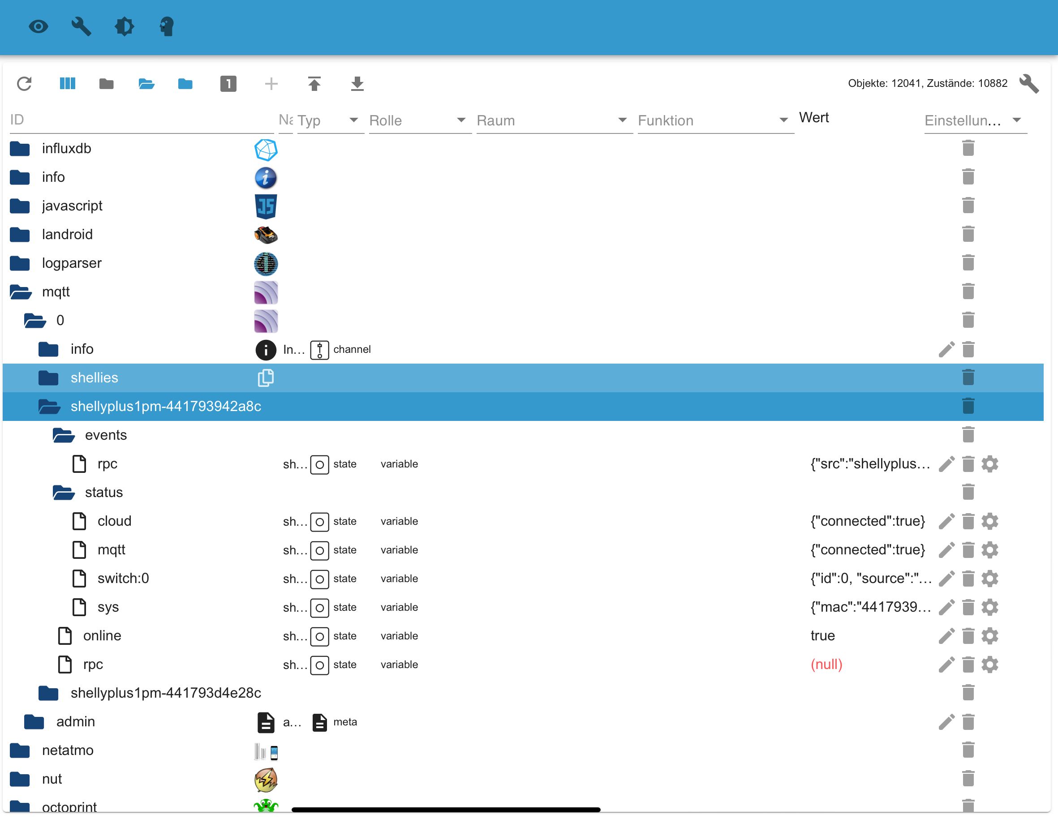Click the expand all folders icon
Image resolution: width=1058 pixels, height=819 pixels.
click(146, 84)
